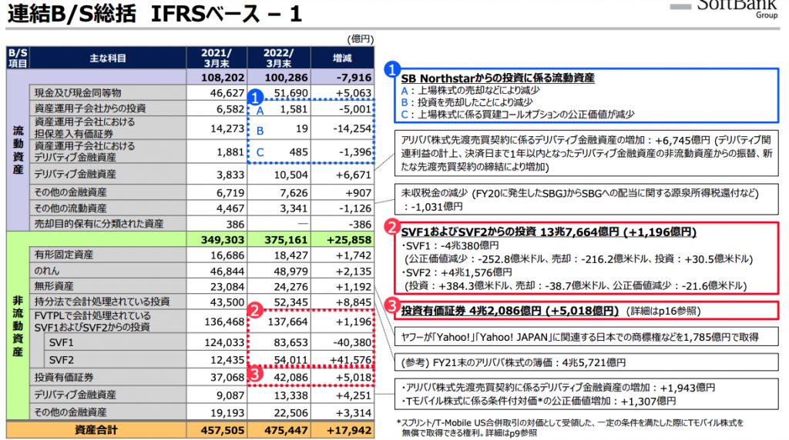Click the current assets total 108,202
Viewport: 789px width, 440px height.
click(223, 78)
